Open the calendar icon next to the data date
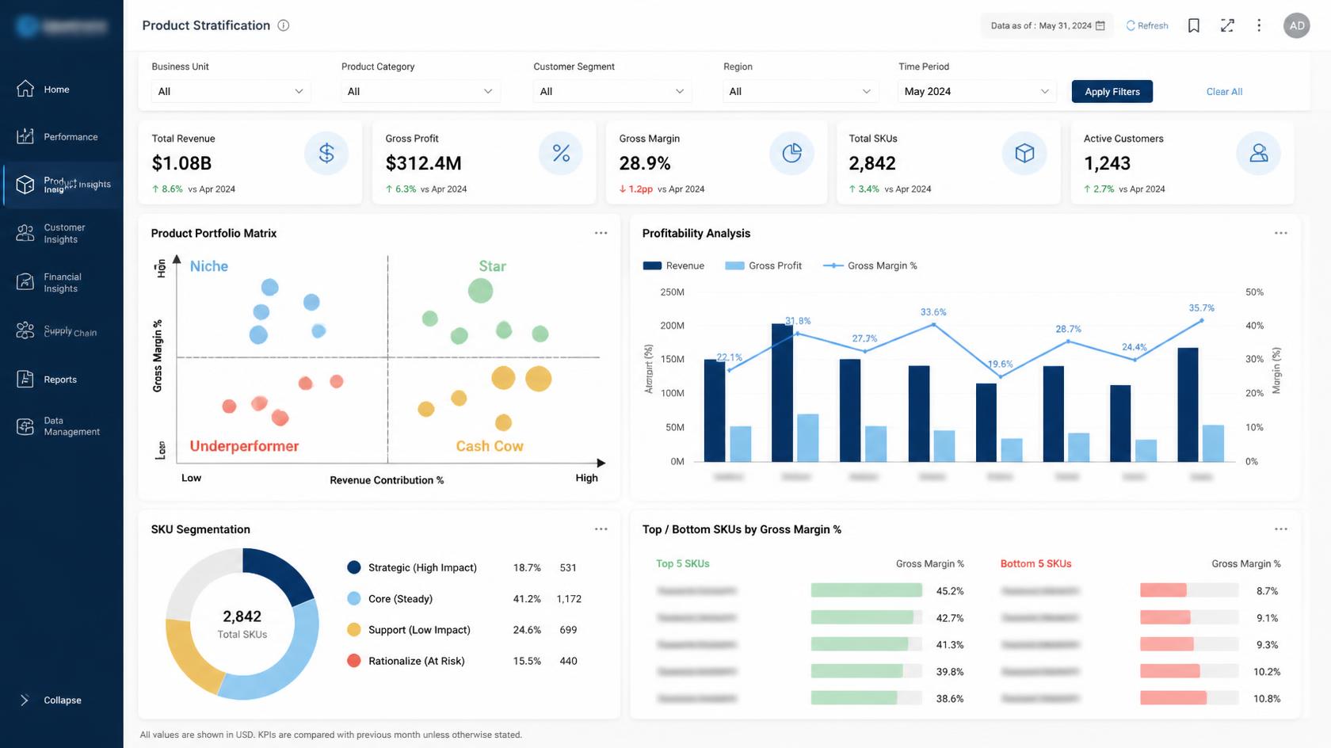The height and width of the screenshot is (748, 1331). click(1100, 25)
